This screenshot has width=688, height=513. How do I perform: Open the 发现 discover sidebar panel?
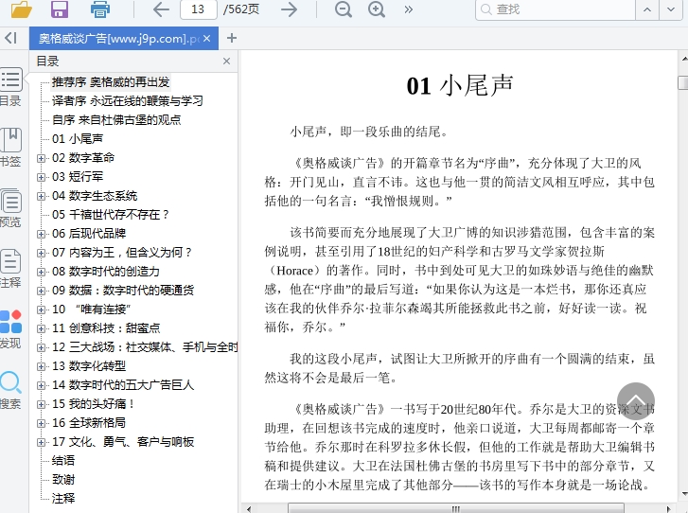click(x=10, y=328)
